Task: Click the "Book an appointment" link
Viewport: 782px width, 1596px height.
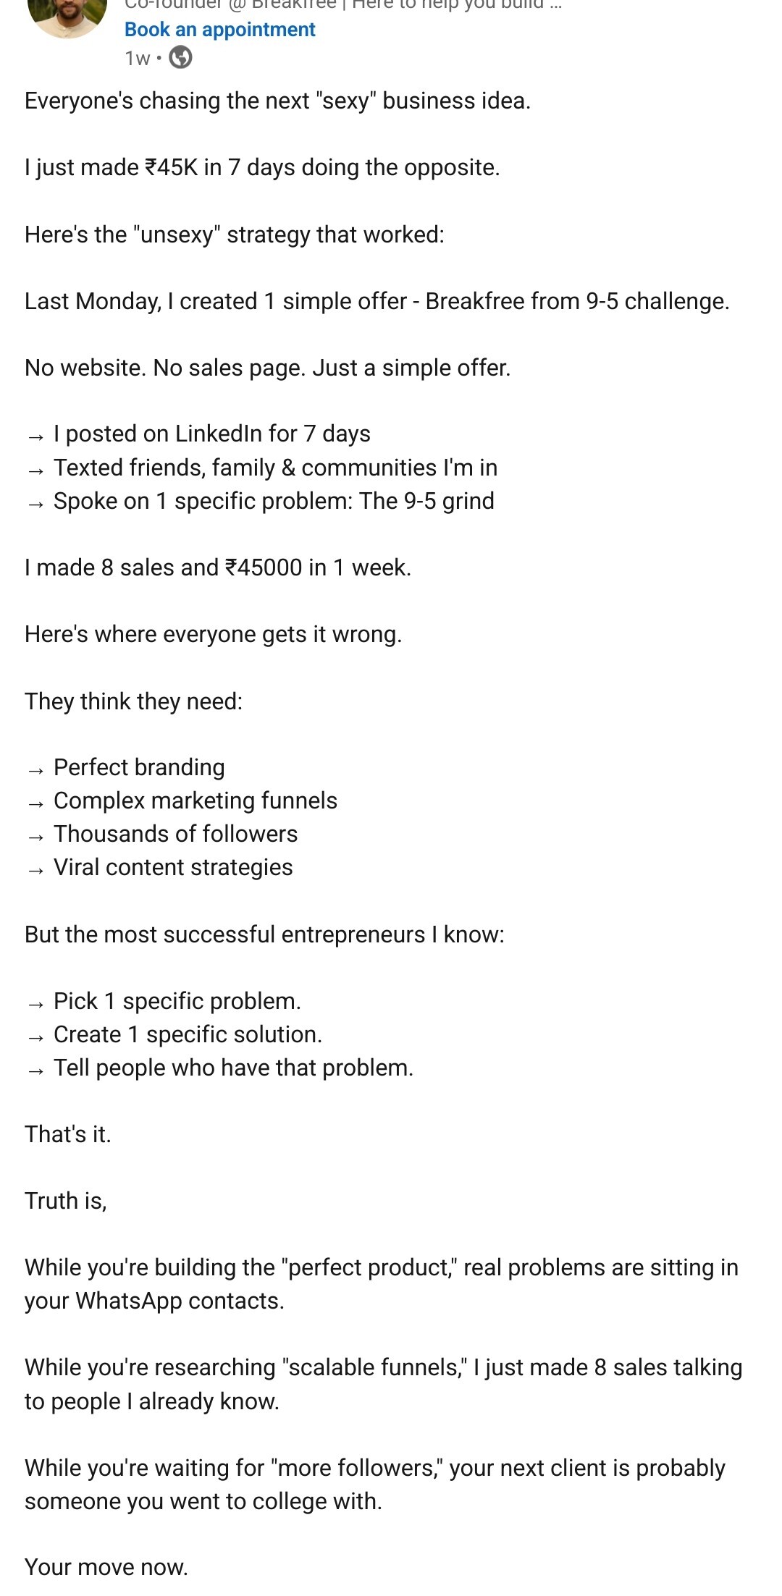Action: [x=219, y=30]
